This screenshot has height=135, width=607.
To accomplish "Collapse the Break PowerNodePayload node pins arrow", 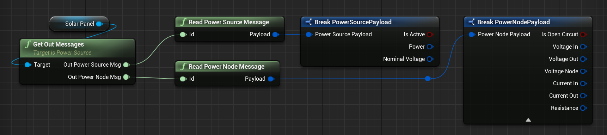I will pyautogui.click(x=528, y=120).
